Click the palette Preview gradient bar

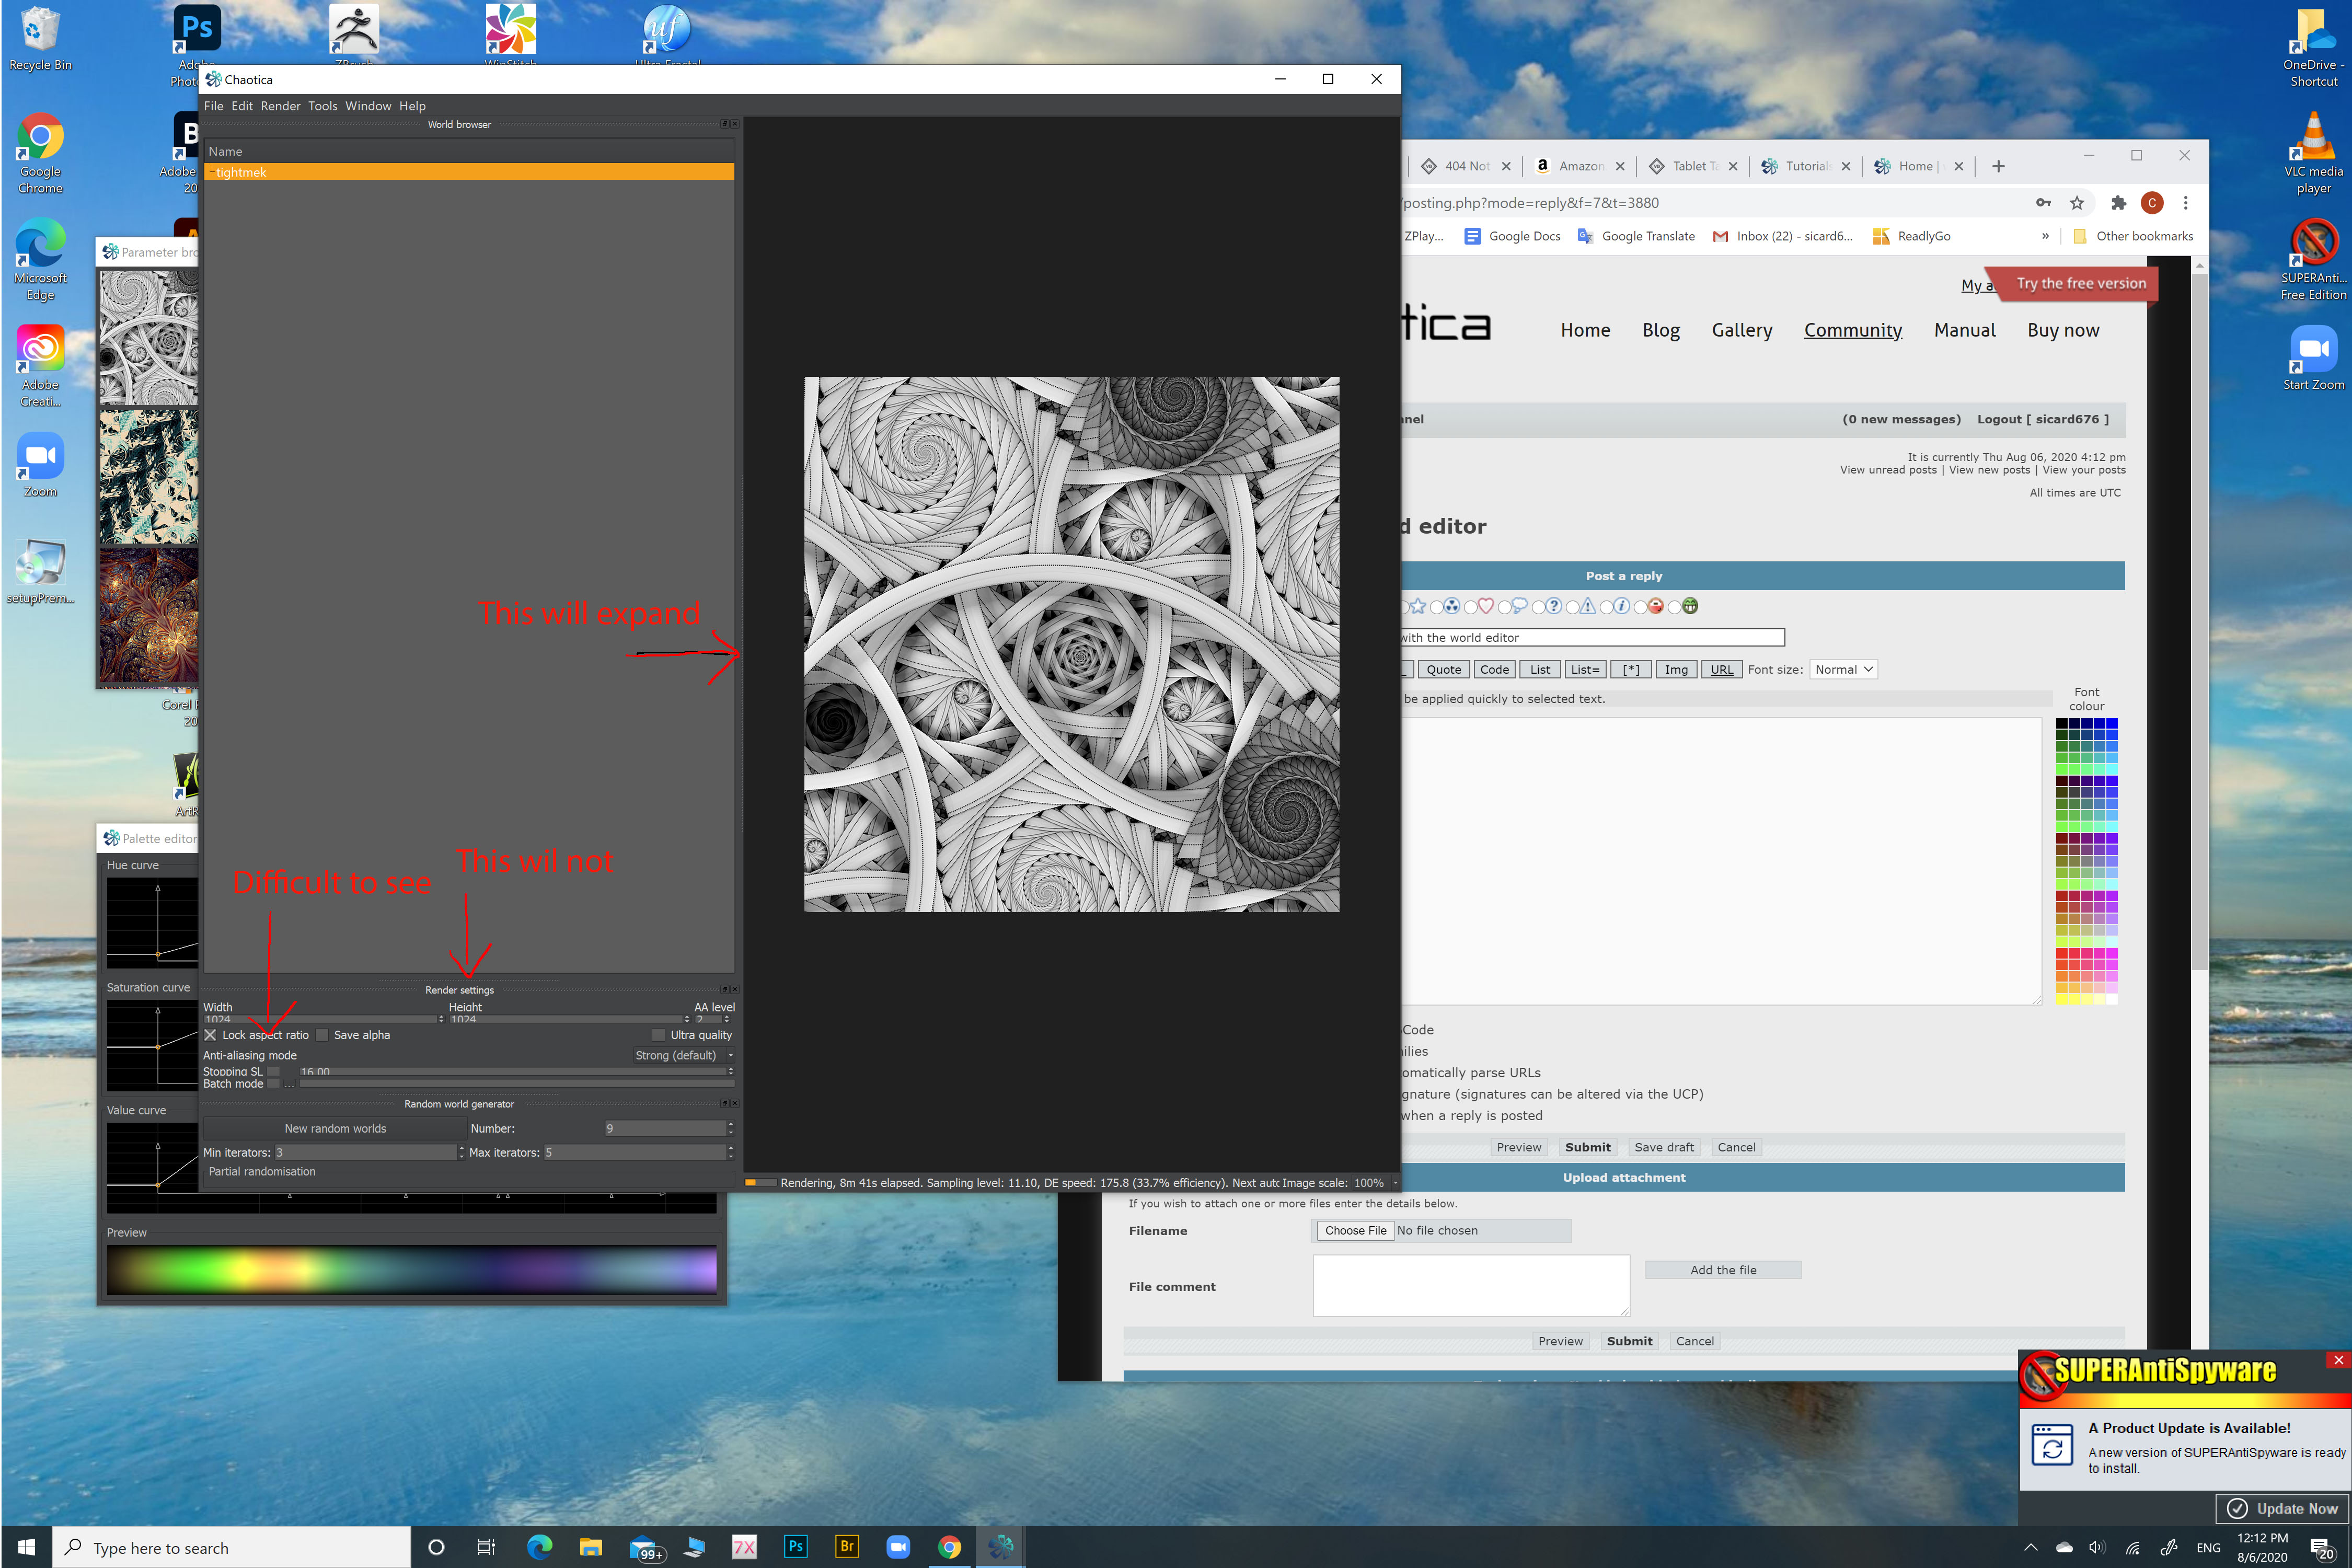pyautogui.click(x=411, y=1270)
